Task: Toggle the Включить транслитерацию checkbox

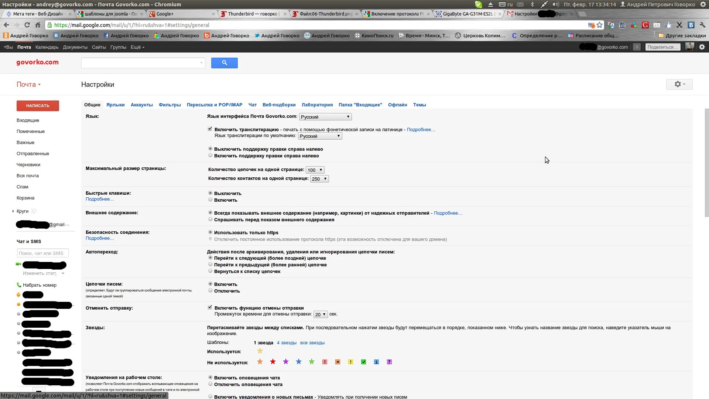Action: click(210, 129)
